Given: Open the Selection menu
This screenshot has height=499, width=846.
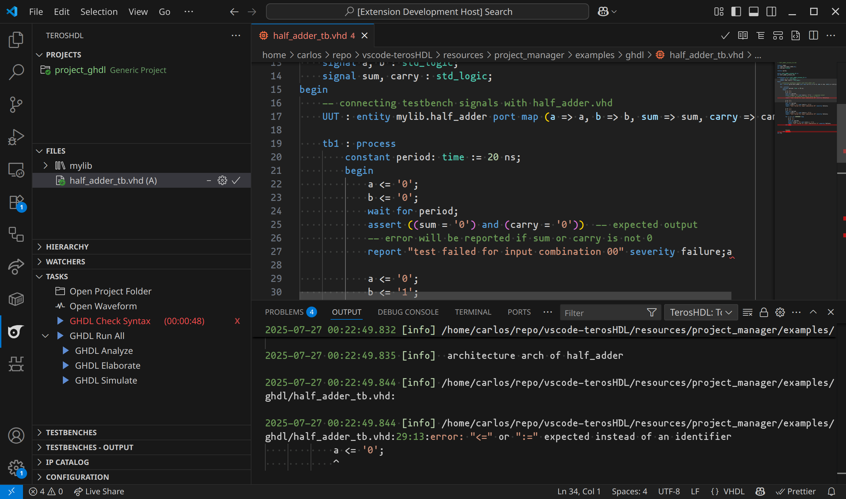Looking at the screenshot, I should click(x=99, y=11).
